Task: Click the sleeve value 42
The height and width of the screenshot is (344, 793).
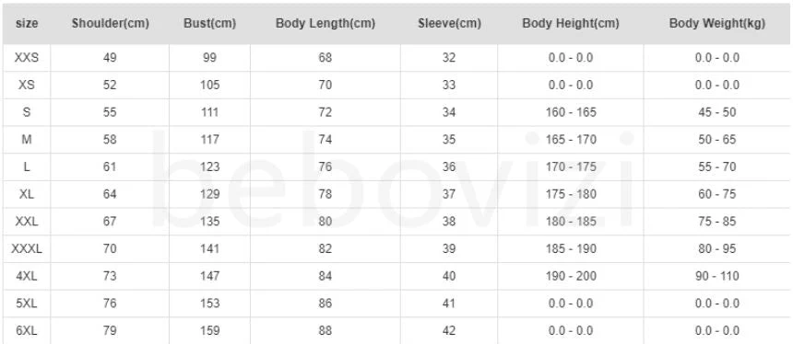Action: point(449,330)
